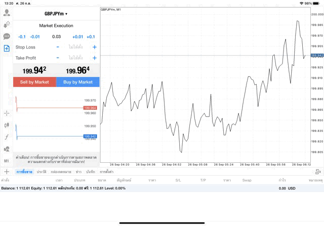324x226 pixels.
Task: Enable the crosshair tool
Action: coord(7,113)
